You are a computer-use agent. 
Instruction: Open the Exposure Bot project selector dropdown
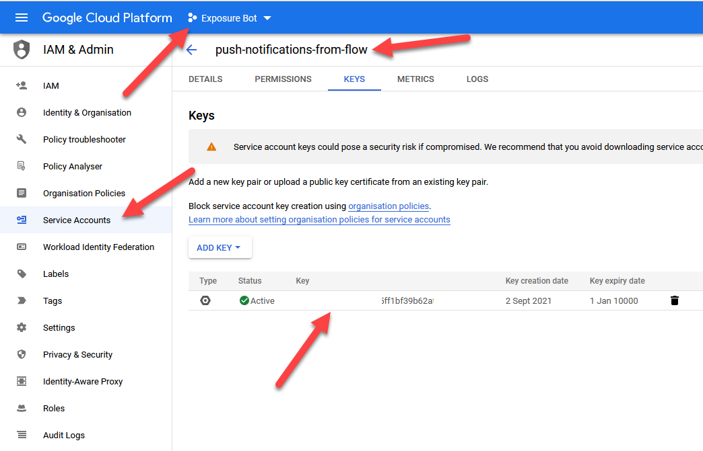click(x=230, y=18)
